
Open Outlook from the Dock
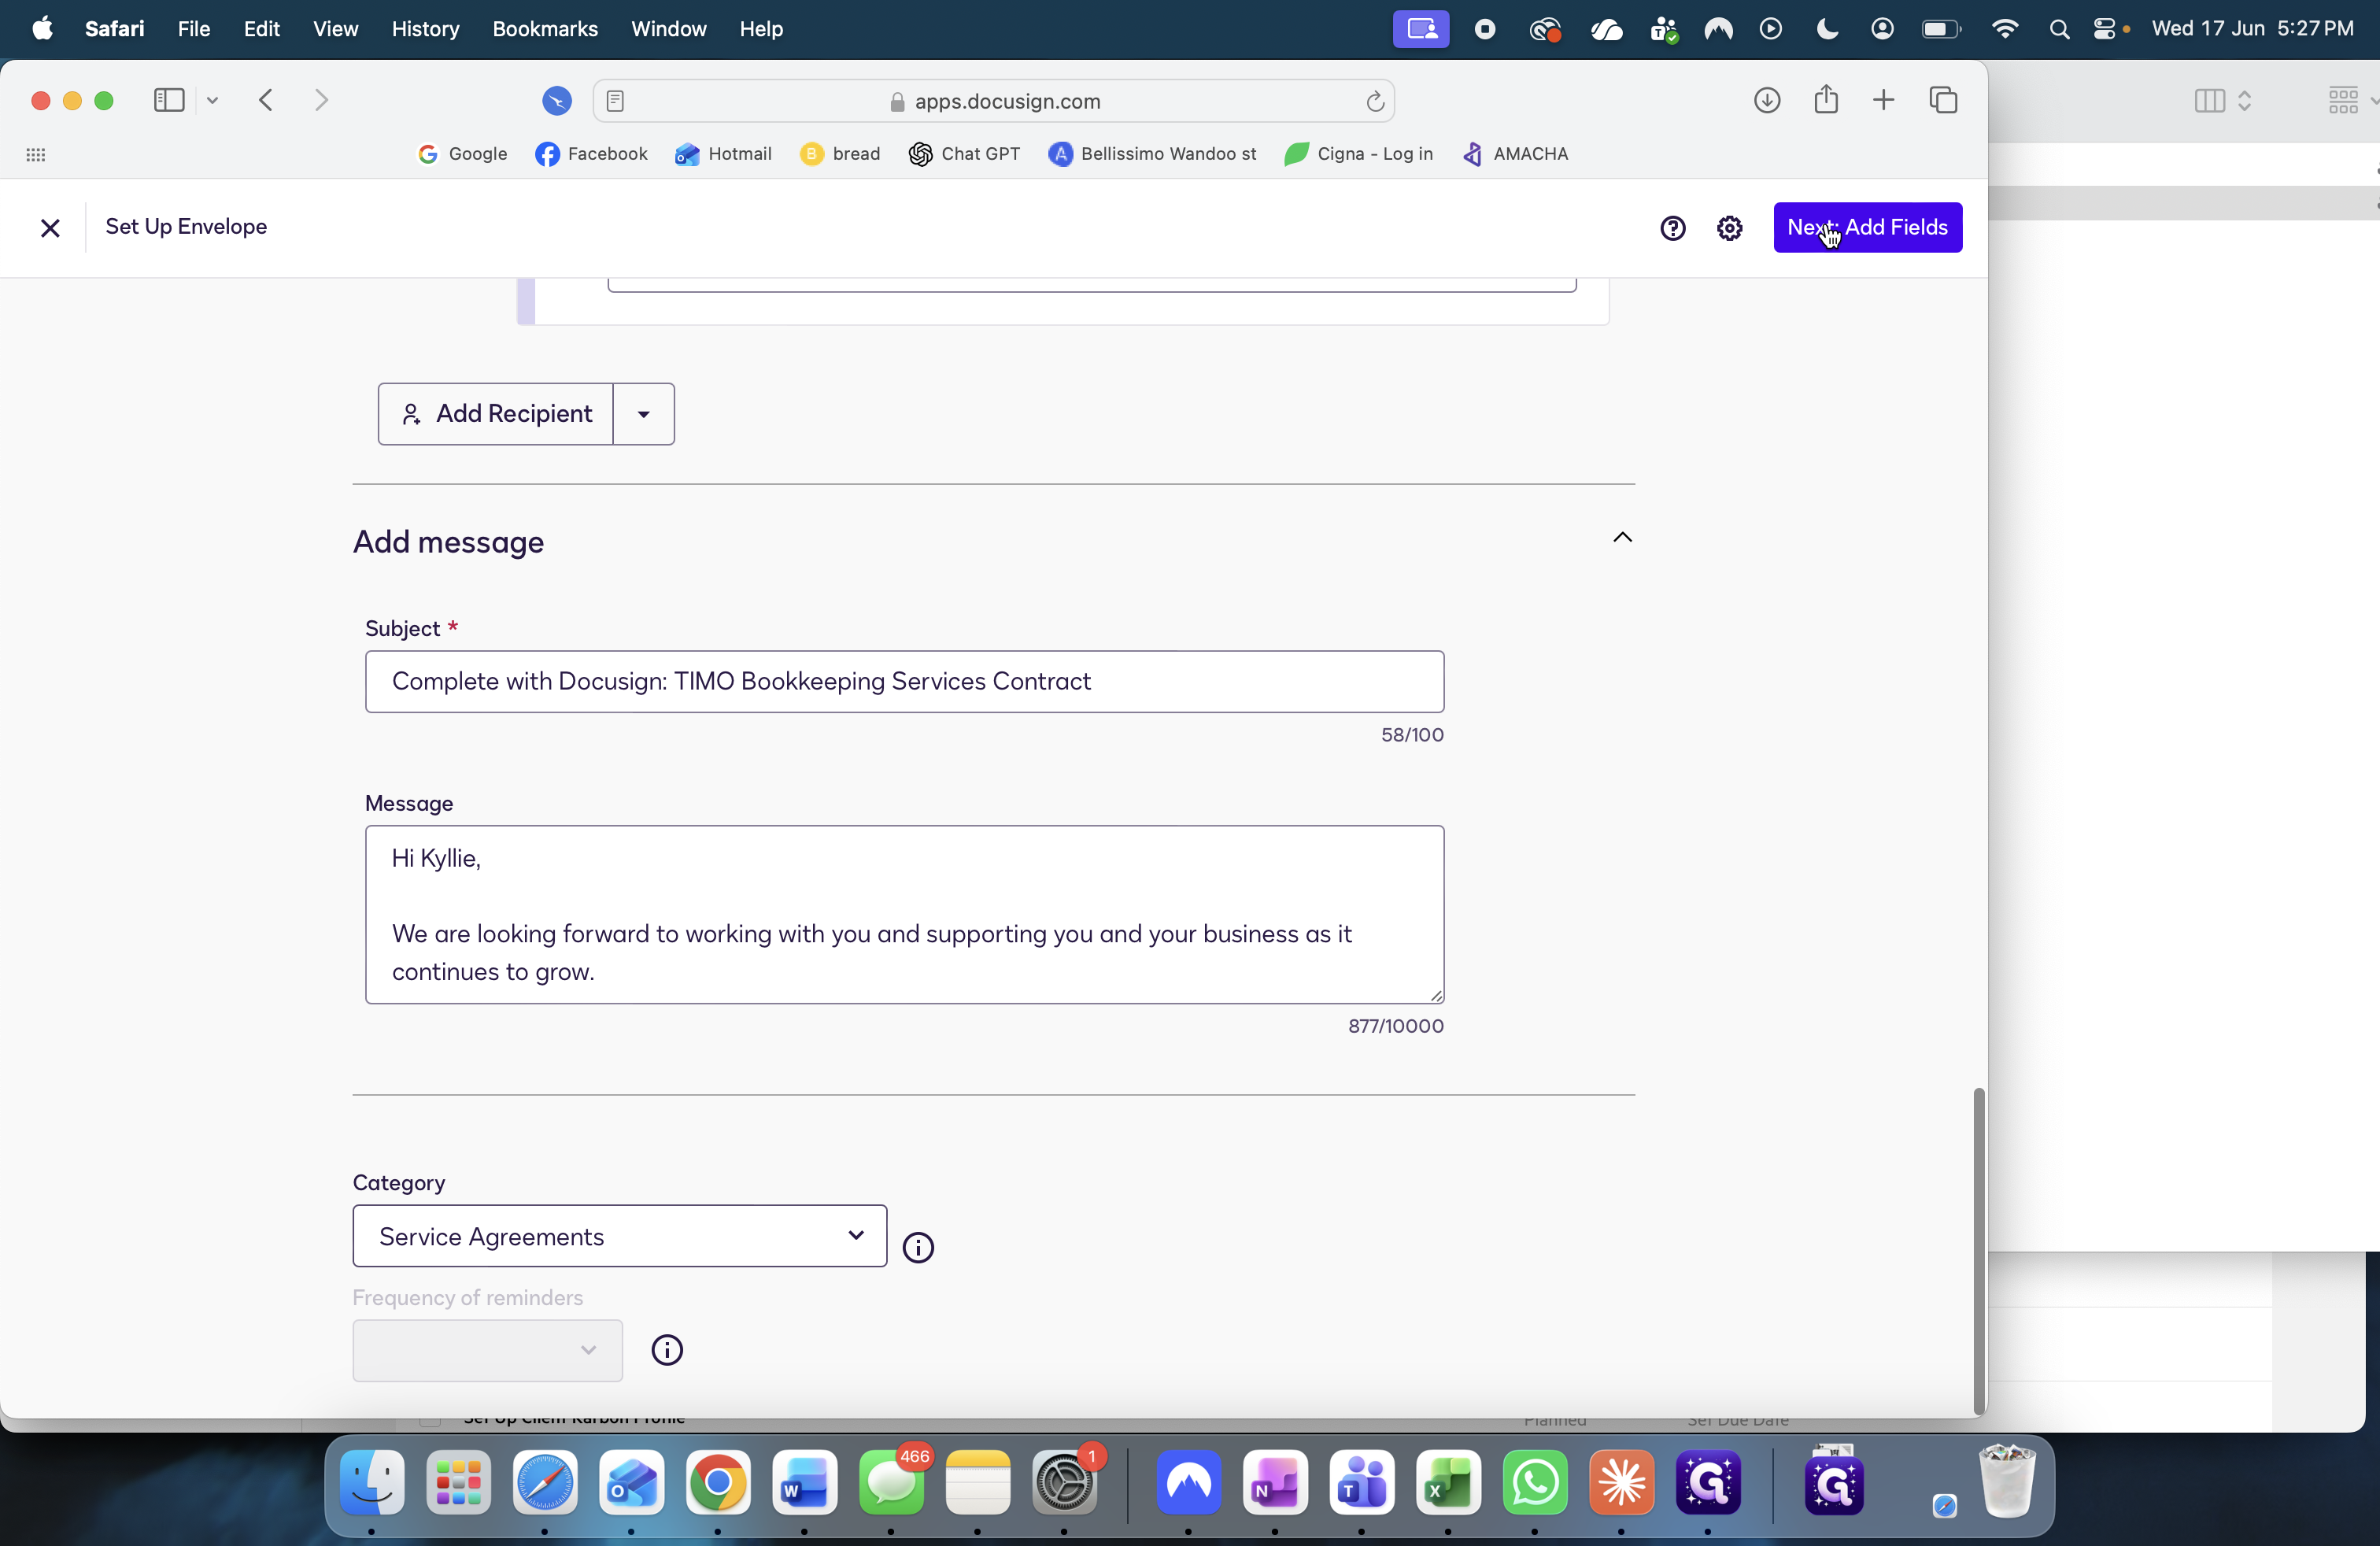(632, 1483)
